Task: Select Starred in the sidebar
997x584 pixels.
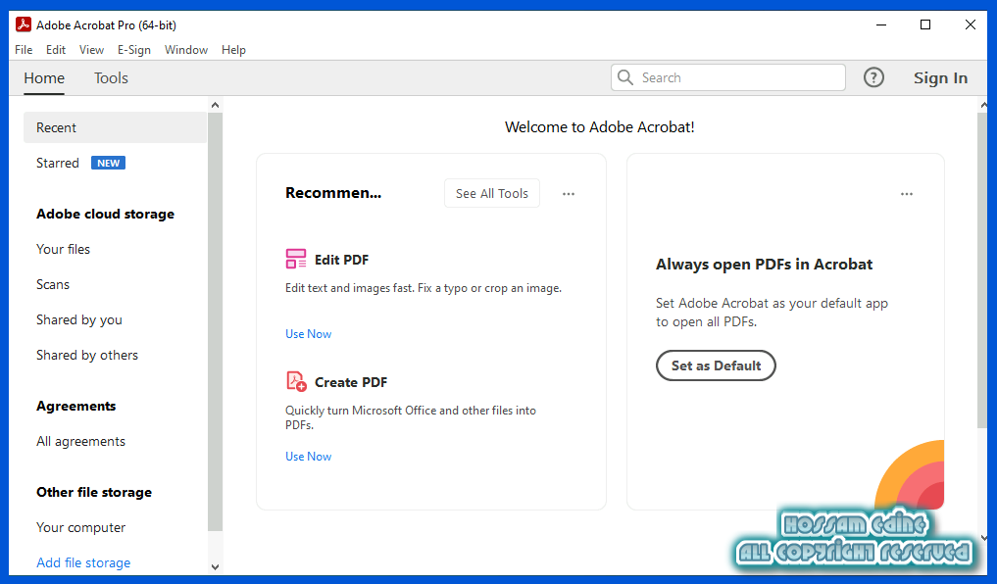Action: [x=58, y=164]
